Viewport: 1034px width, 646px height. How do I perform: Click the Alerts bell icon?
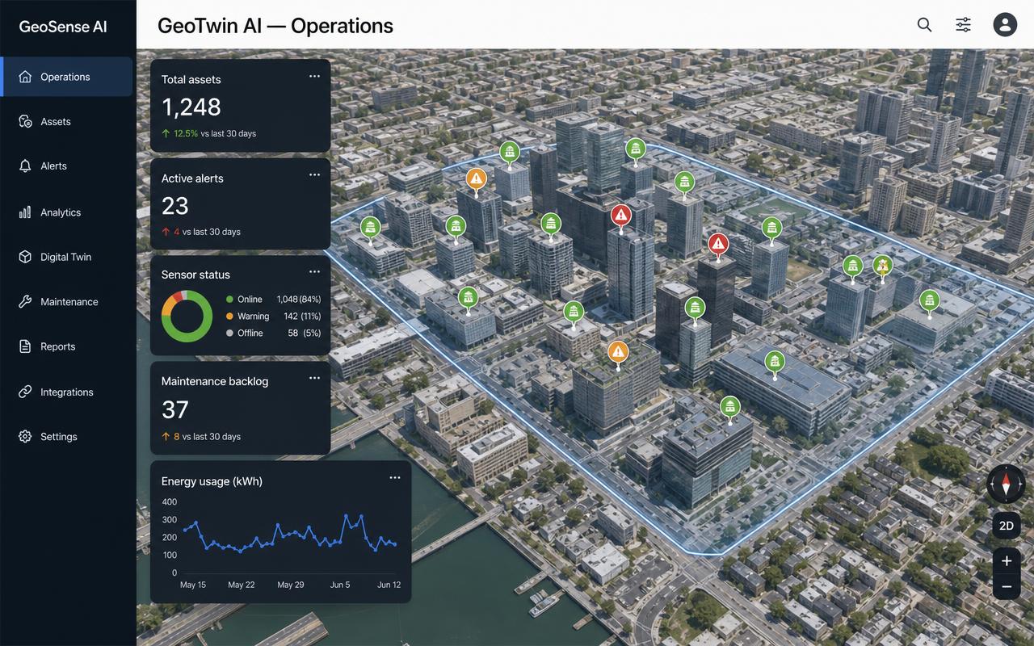[x=25, y=166]
